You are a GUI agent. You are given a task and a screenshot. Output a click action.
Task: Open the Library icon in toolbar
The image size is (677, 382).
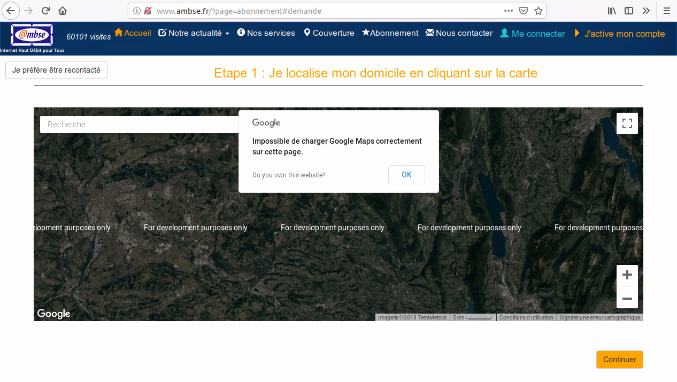[x=612, y=11]
